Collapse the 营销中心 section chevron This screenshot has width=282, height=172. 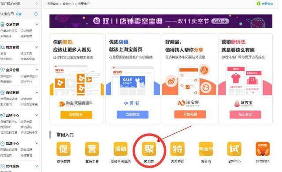[x=37, y=115]
